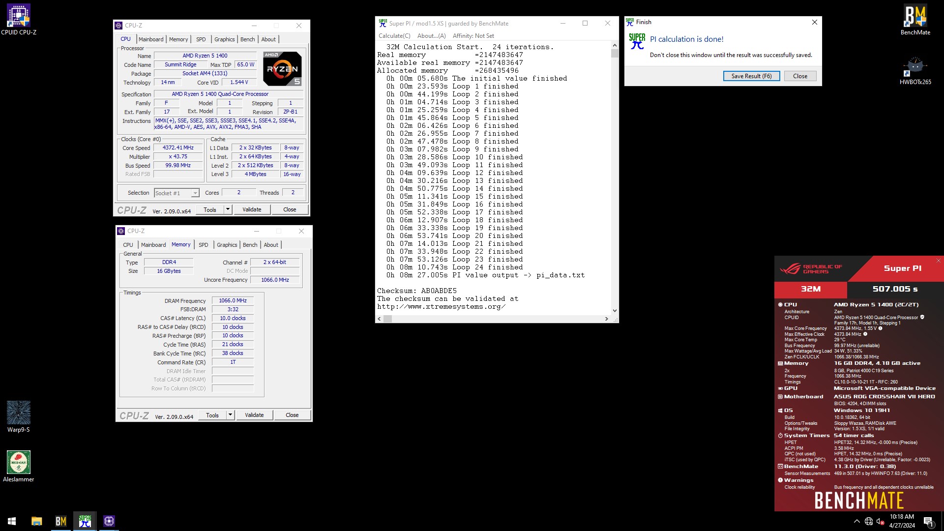Open the taskbar clock showing 10:18 AM
This screenshot has width=944, height=531.
(x=902, y=521)
